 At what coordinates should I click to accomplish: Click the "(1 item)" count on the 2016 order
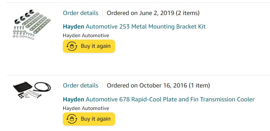199,85
